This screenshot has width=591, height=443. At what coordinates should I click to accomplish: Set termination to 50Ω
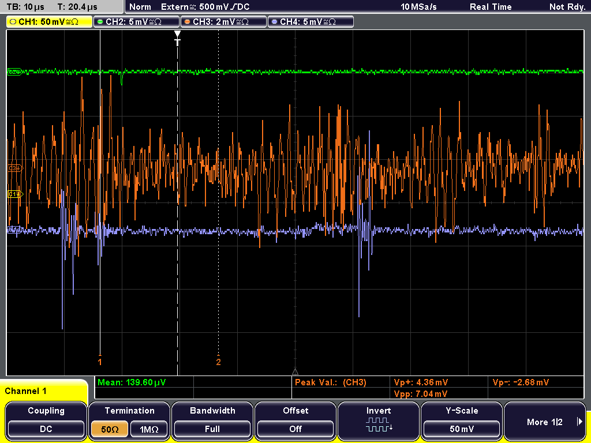pyautogui.click(x=110, y=429)
